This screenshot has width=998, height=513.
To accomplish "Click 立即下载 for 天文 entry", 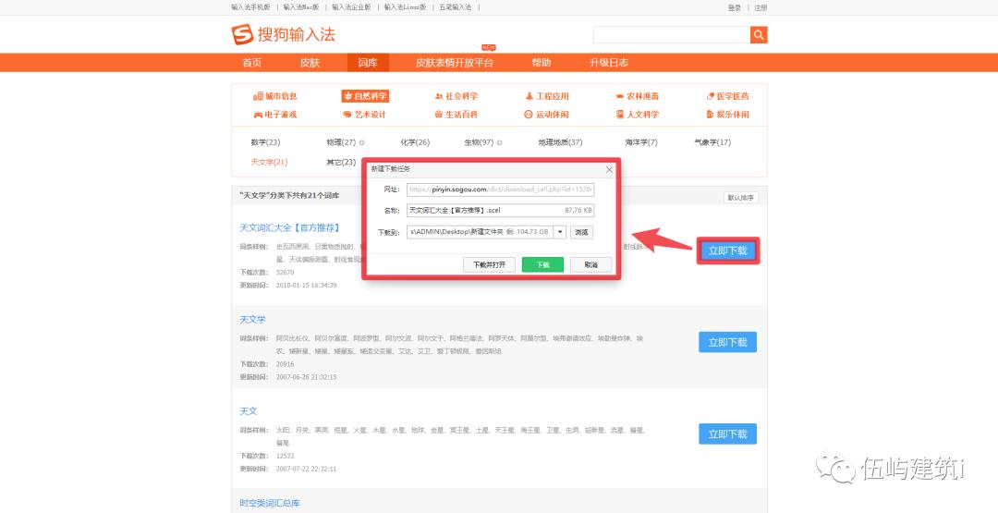I will [727, 434].
